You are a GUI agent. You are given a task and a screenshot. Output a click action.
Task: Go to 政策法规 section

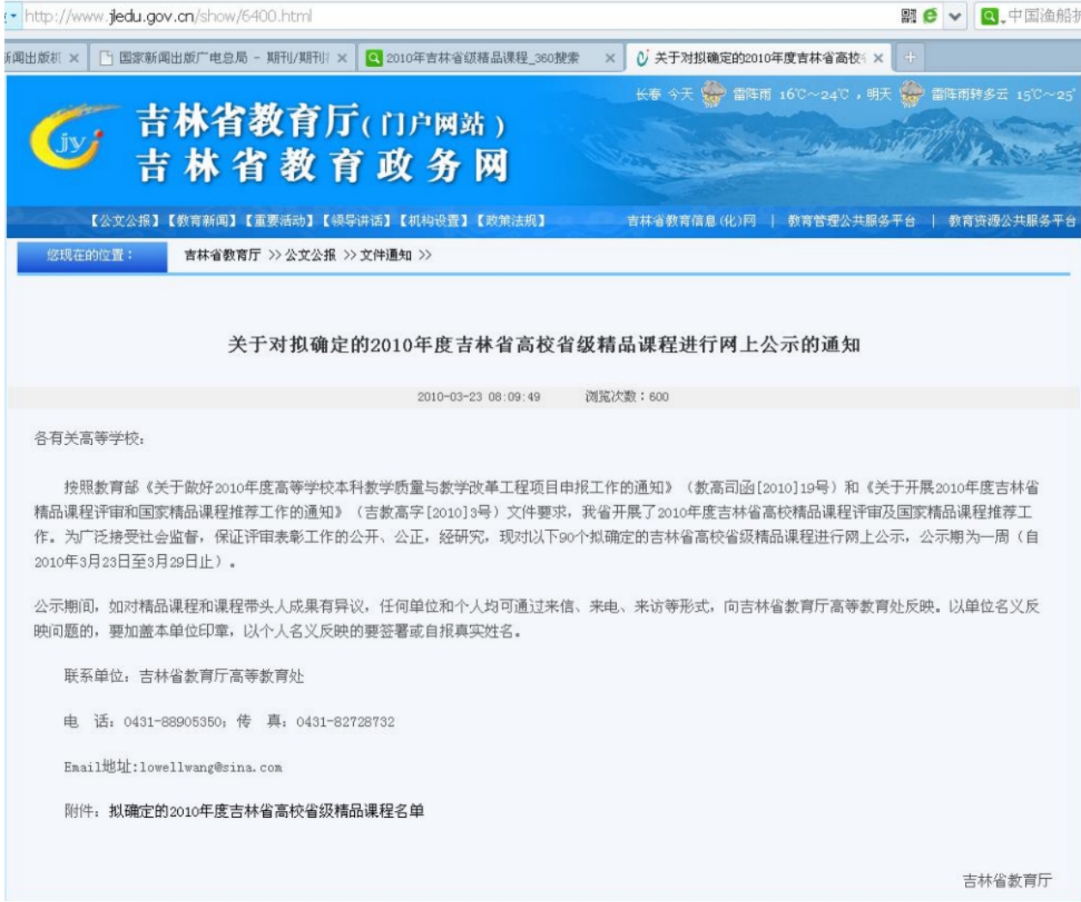(511, 221)
